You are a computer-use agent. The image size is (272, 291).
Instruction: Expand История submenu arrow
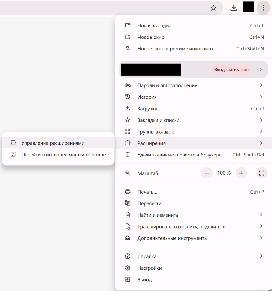261,97
